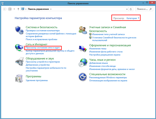Open Сеть и Интернет category
156x119 pixels.
point(36,44)
